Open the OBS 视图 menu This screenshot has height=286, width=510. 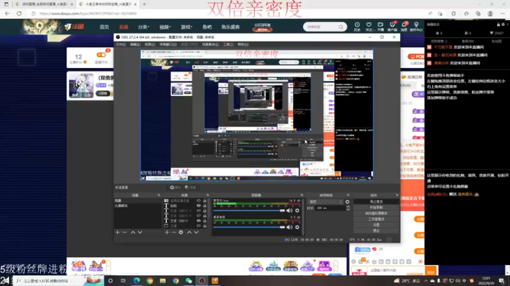(150, 44)
